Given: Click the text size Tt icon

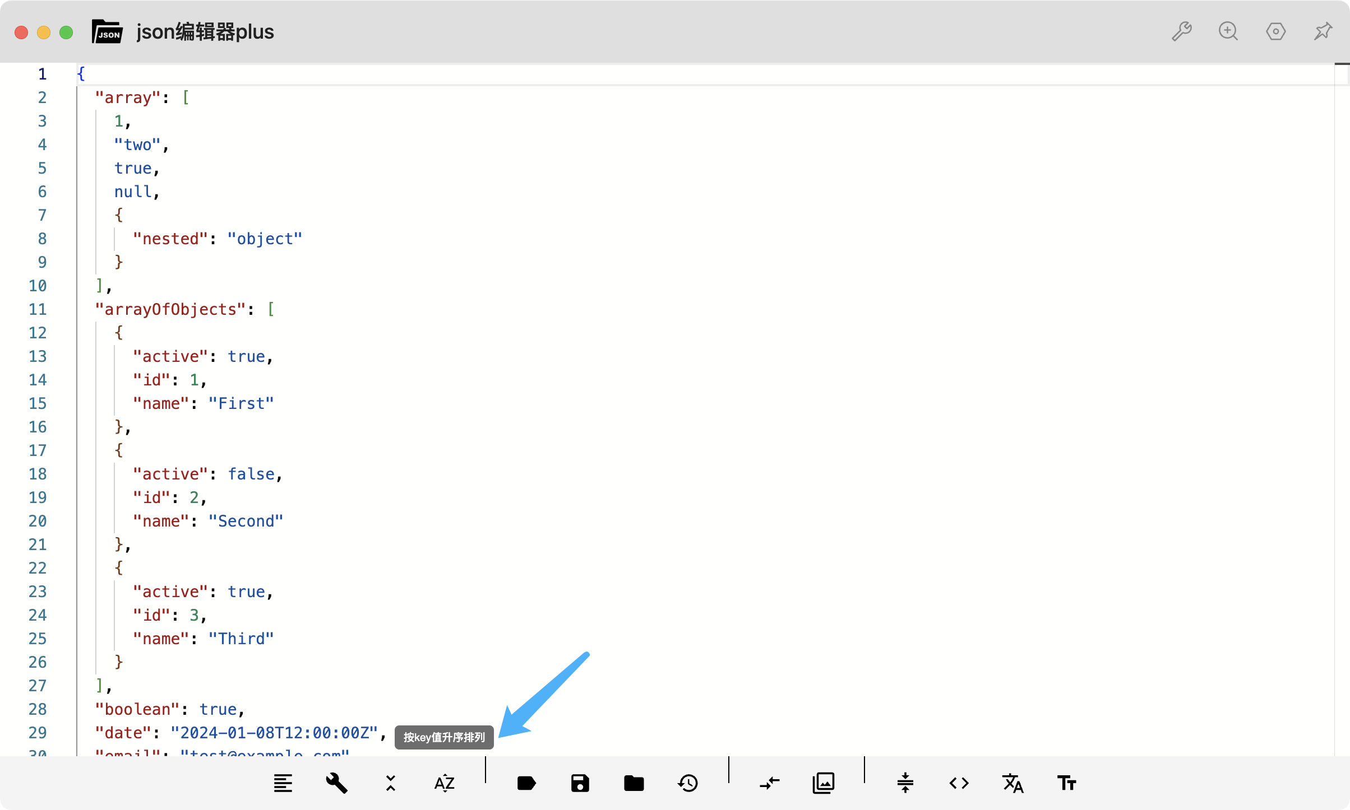Looking at the screenshot, I should point(1067,783).
